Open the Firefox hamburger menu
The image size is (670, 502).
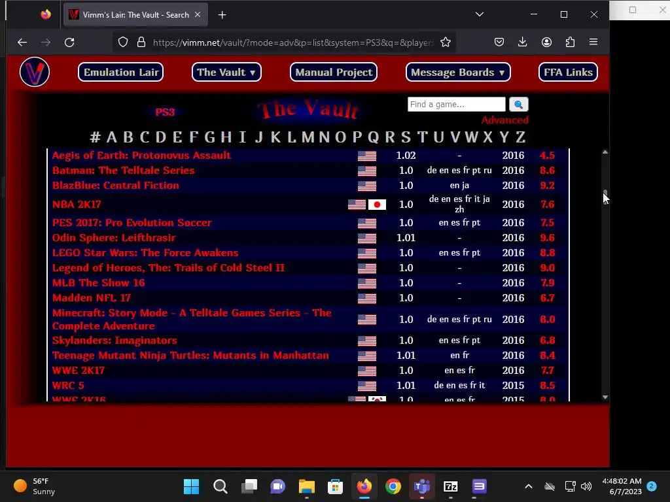tap(593, 42)
